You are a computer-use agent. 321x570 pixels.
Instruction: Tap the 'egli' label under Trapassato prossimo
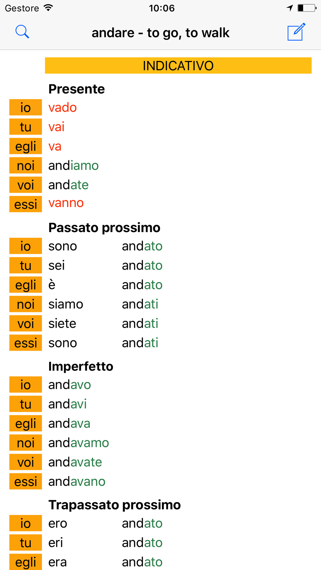pyautogui.click(x=26, y=562)
